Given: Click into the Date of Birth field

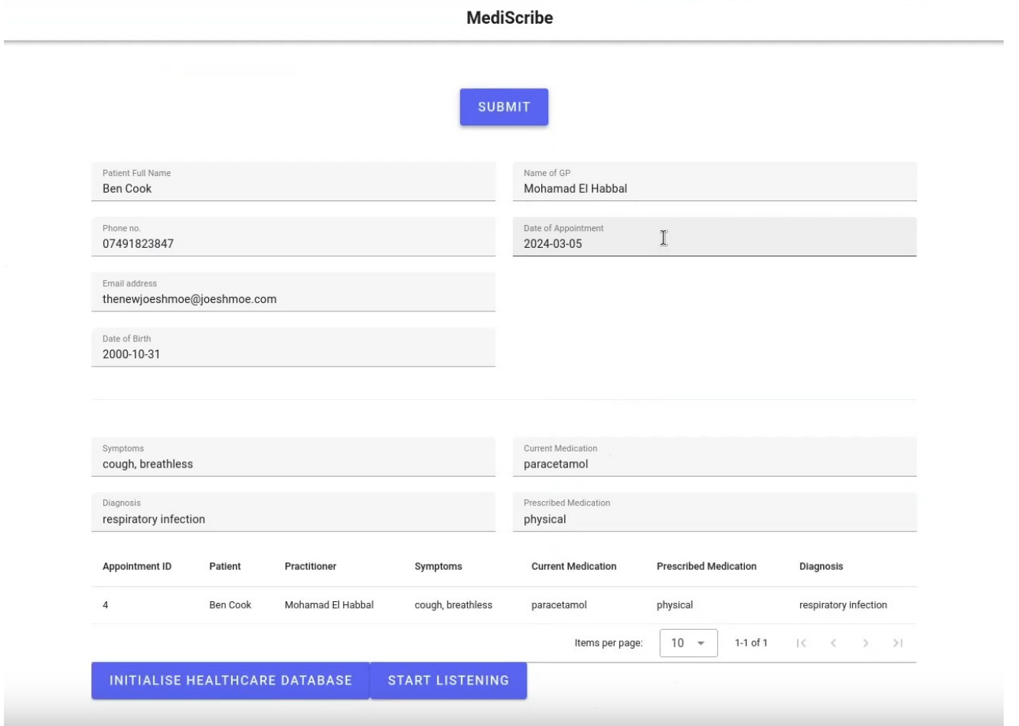Looking at the screenshot, I should click(x=292, y=354).
